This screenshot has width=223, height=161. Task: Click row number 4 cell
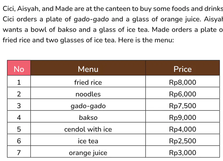coord(19,116)
